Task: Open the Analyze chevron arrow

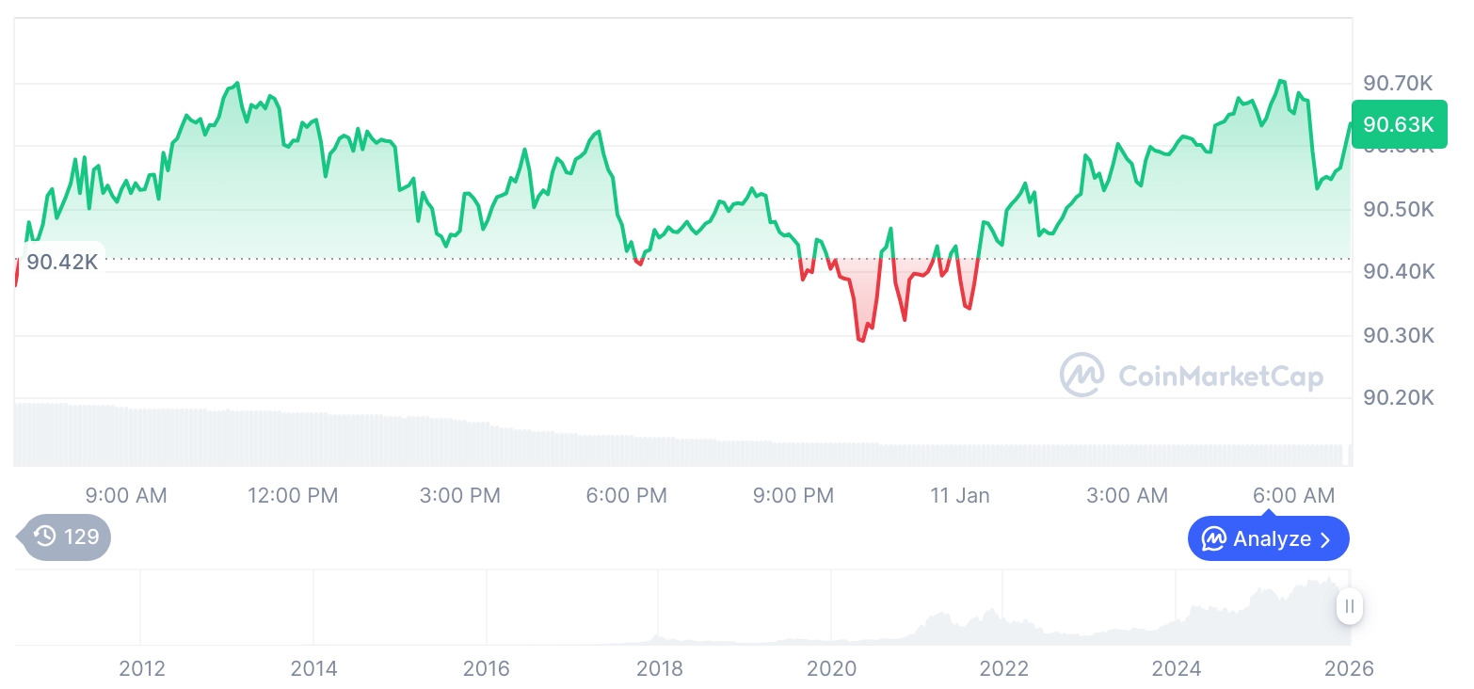Action: [1325, 539]
